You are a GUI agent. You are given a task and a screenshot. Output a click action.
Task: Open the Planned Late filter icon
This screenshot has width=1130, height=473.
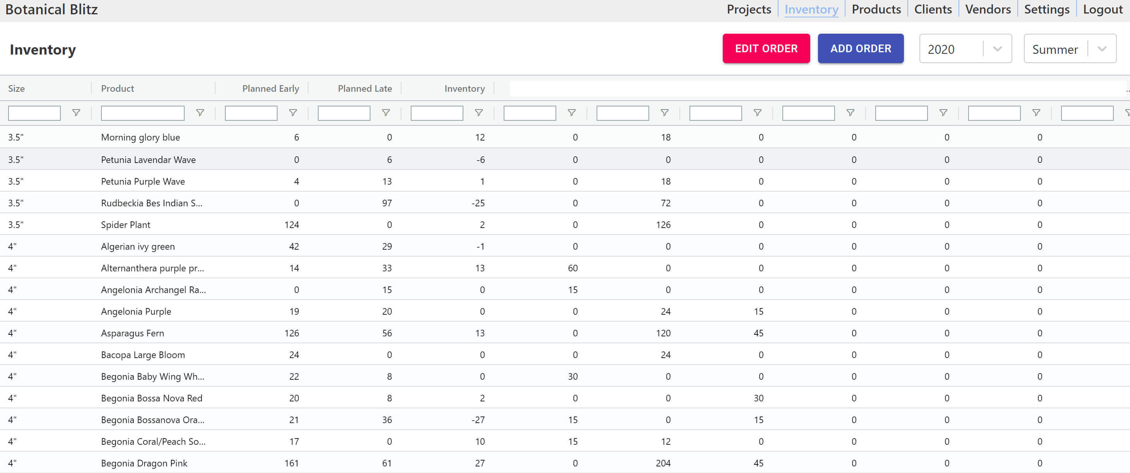pos(386,113)
